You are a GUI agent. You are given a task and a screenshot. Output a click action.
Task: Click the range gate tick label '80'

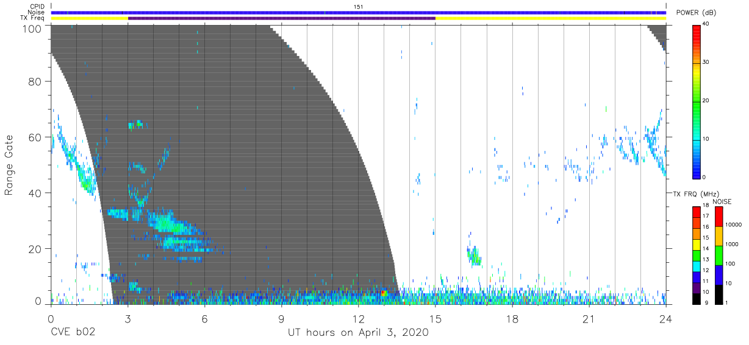[35, 82]
